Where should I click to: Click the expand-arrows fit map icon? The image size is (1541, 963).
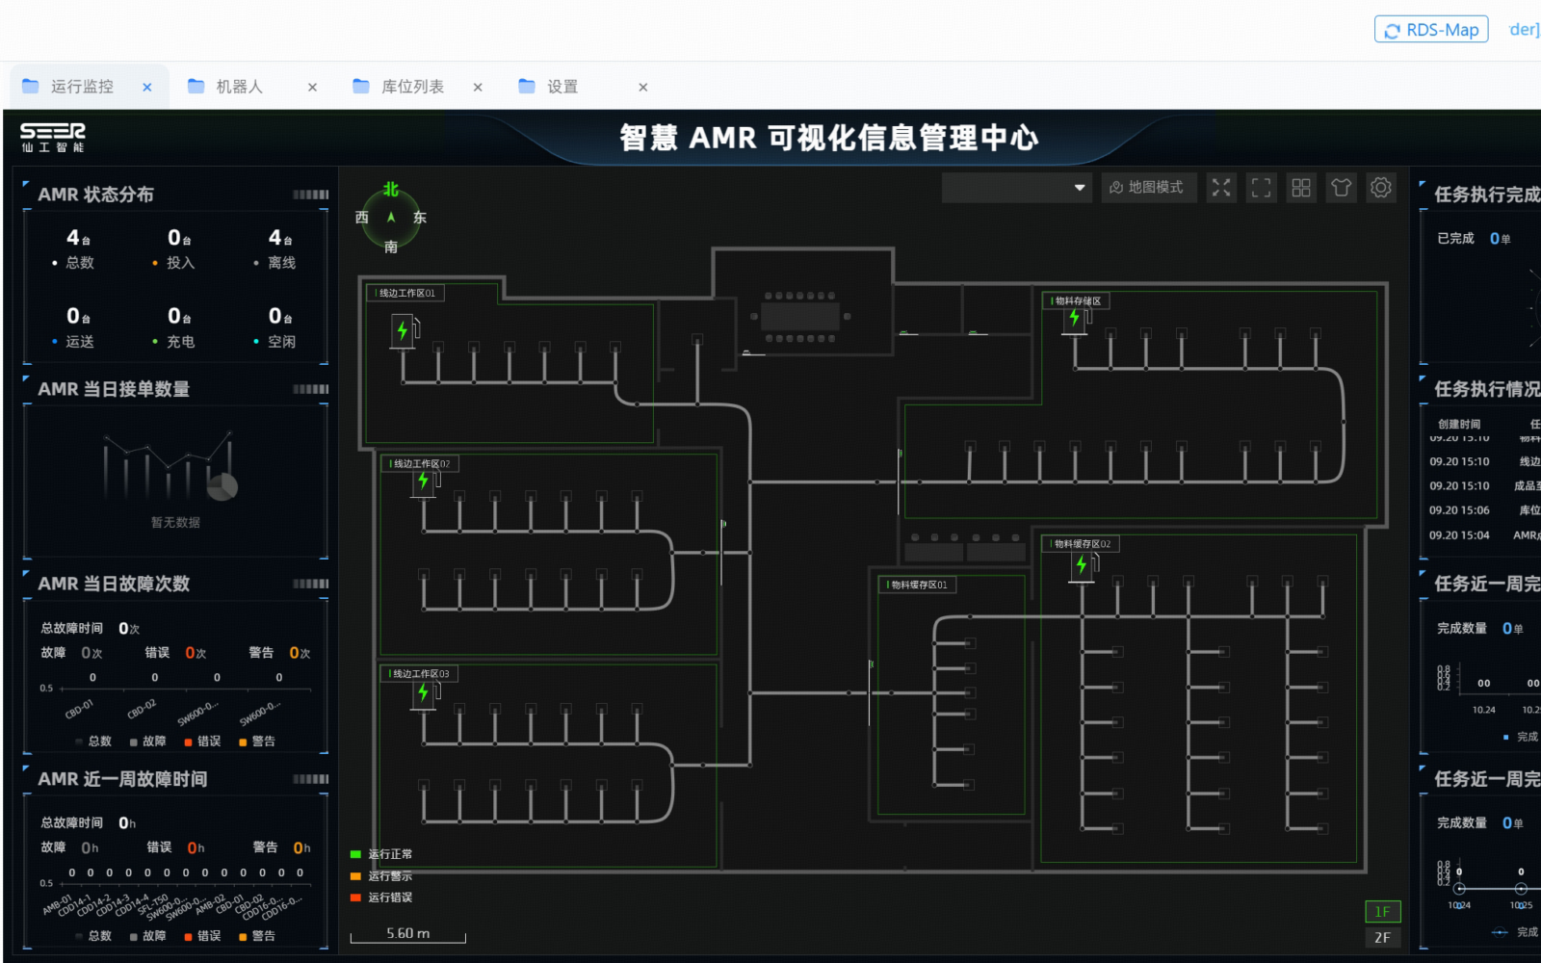[x=1221, y=188]
